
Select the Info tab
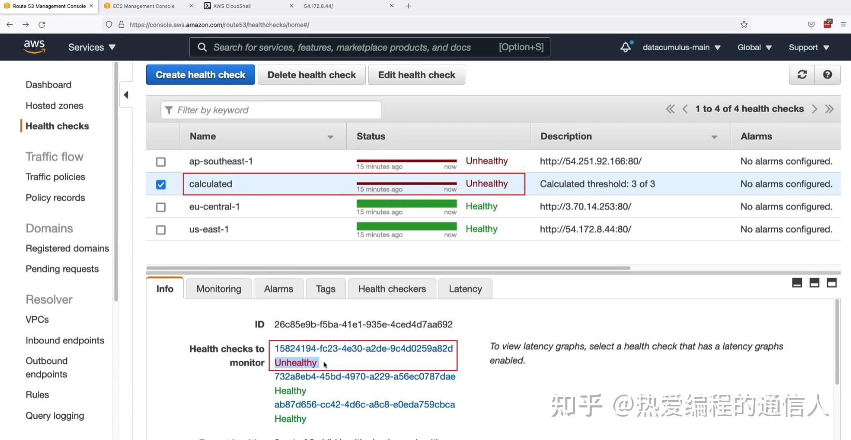click(165, 289)
